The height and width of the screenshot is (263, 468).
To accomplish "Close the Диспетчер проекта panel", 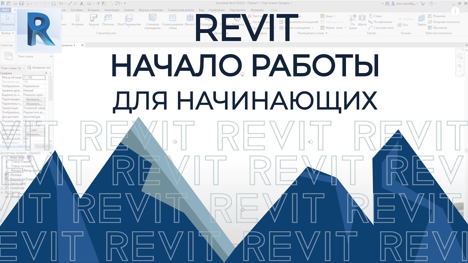I will point(51,152).
